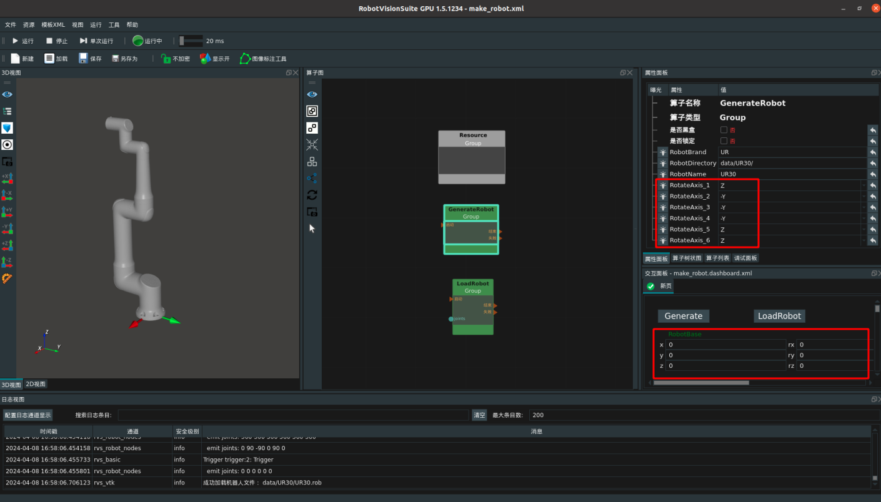Screen dimensions: 881x502
Task: Toggle the 显示开 display button
Action: [215, 59]
